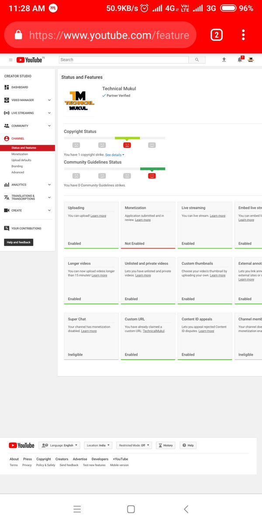Click the footer Help button
This screenshot has width=262, height=525.
(188, 445)
